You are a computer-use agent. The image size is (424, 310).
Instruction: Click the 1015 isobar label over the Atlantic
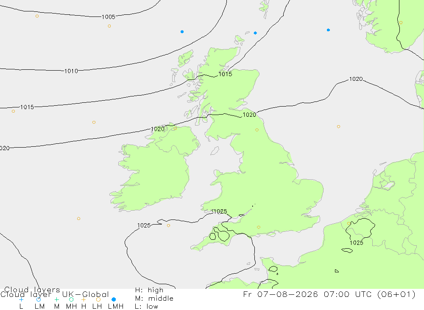pos(27,107)
